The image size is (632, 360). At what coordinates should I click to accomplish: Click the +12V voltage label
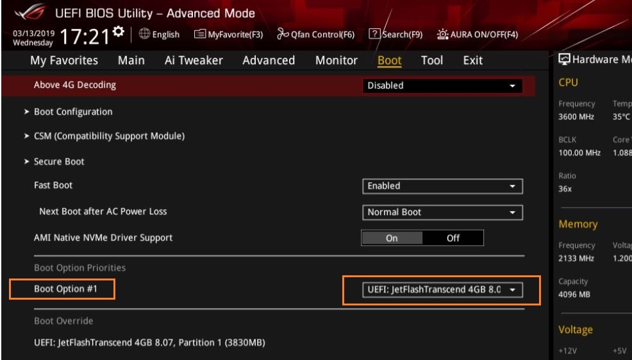tap(567, 351)
